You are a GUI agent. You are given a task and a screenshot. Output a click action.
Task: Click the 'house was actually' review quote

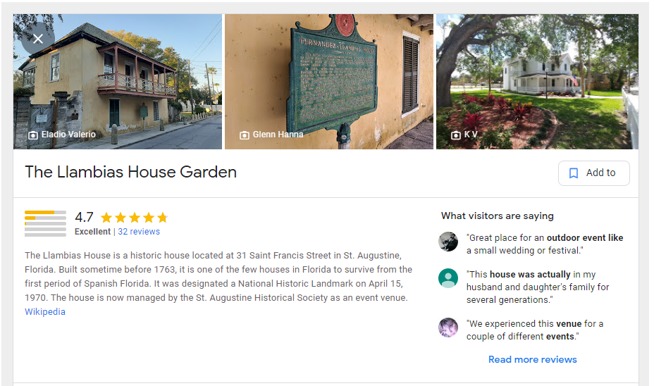(x=538, y=287)
